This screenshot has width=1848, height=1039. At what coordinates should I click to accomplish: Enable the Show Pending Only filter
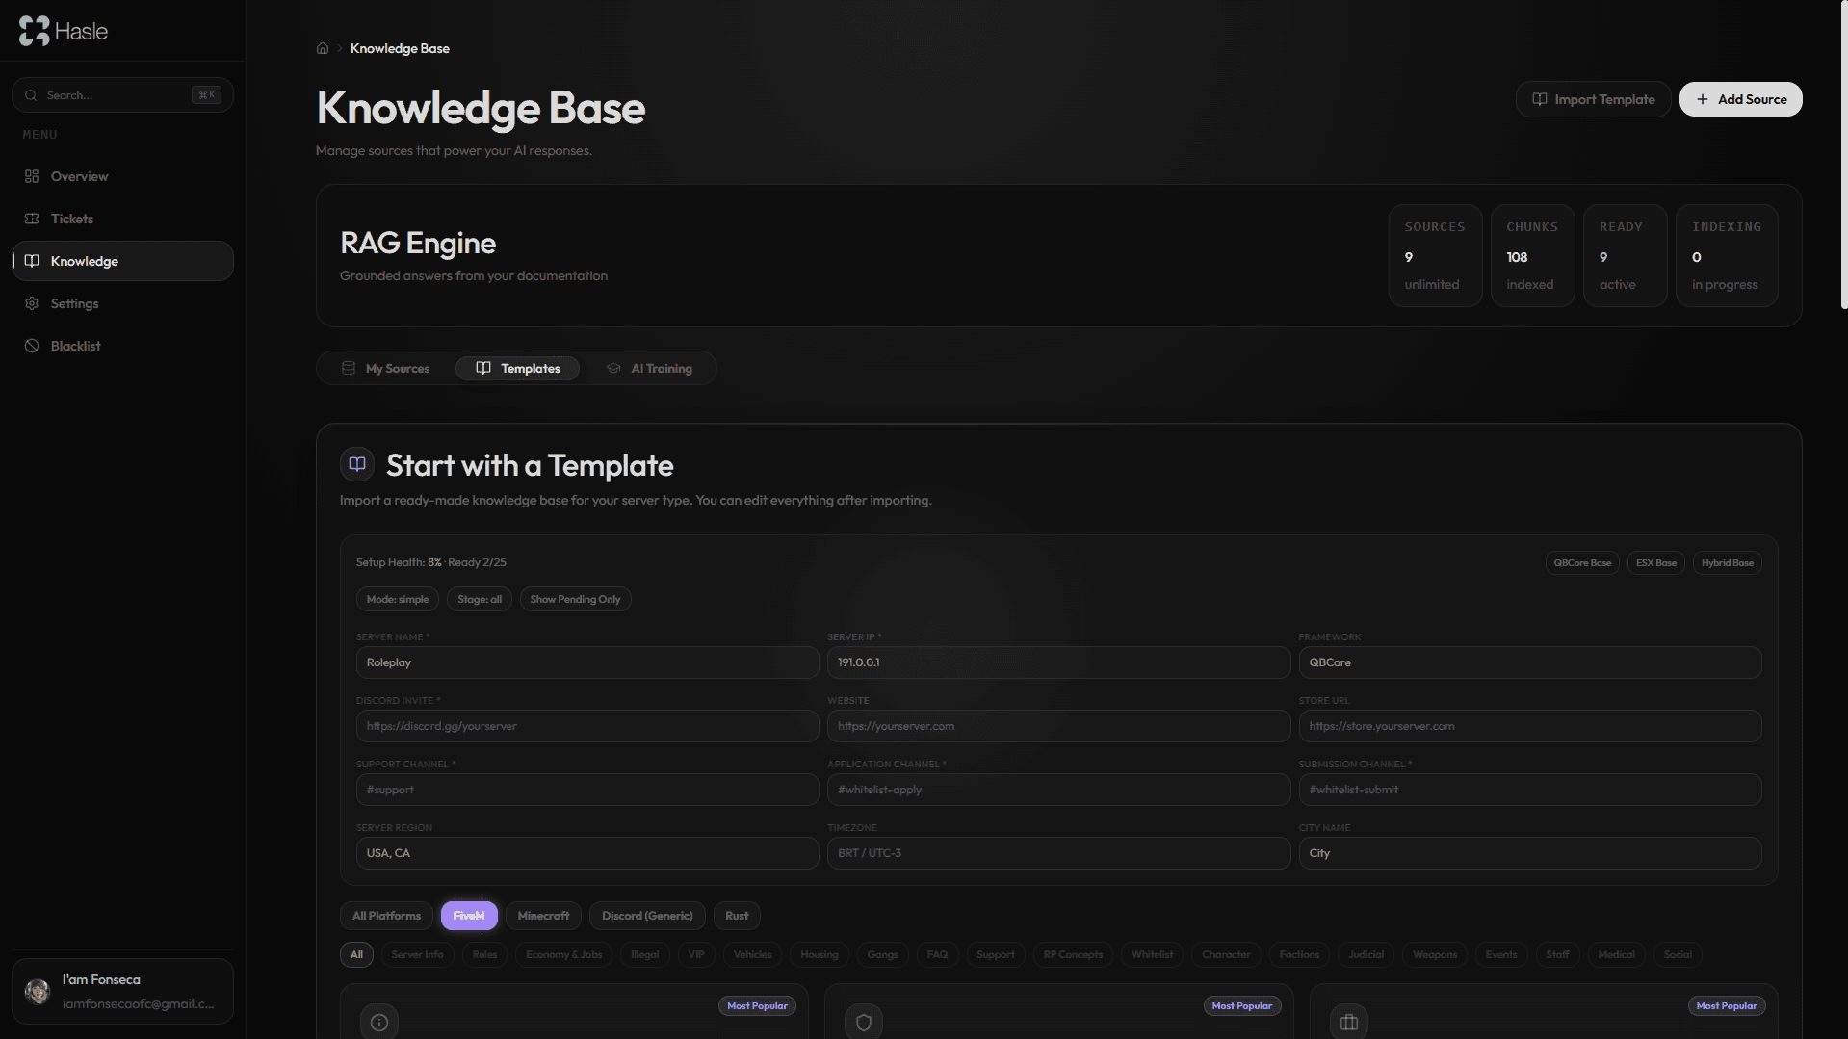point(575,599)
